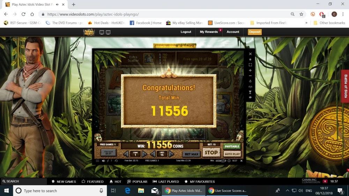
Task: Open Chrome profile avatar
Action: (334, 14)
